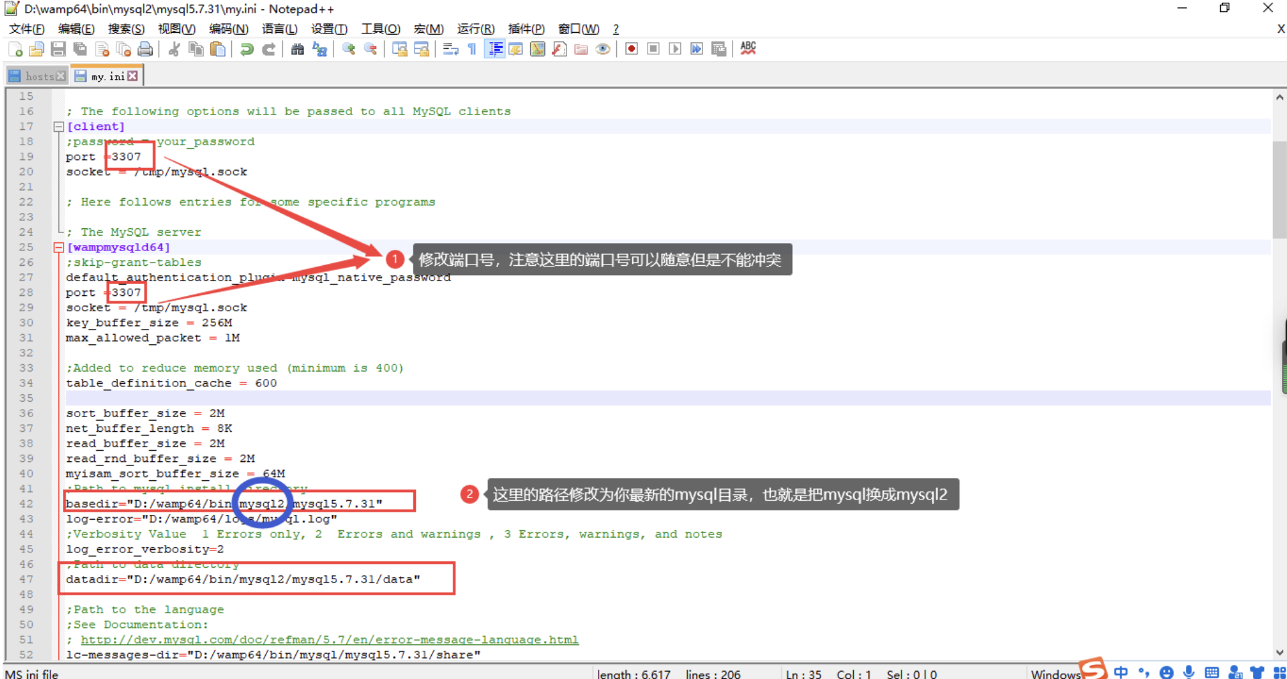Viewport: 1287px width, 679px height.
Task: Click the Ln : 35 status bar field
Action: coord(803,674)
